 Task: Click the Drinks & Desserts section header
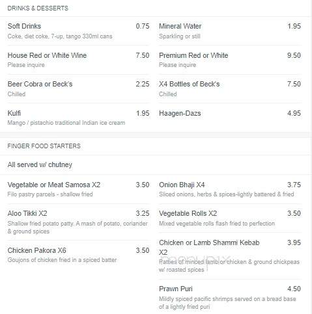coord(38,8)
